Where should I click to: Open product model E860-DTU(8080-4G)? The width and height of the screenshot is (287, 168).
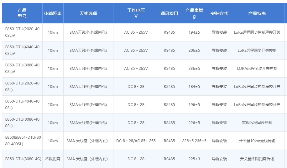click(x=23, y=159)
